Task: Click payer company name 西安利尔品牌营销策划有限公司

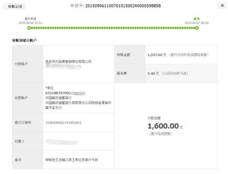Action: [68, 62]
